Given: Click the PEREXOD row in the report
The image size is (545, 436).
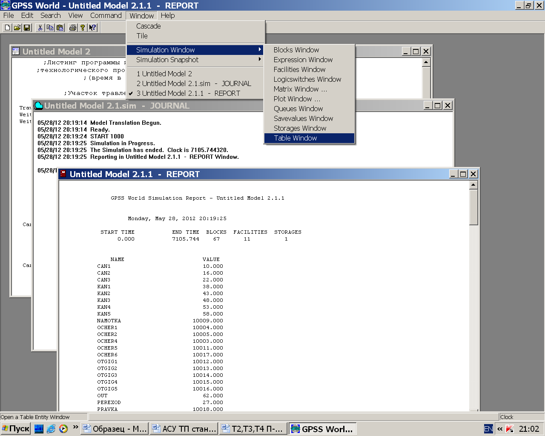Looking at the screenshot, I should (x=160, y=402).
